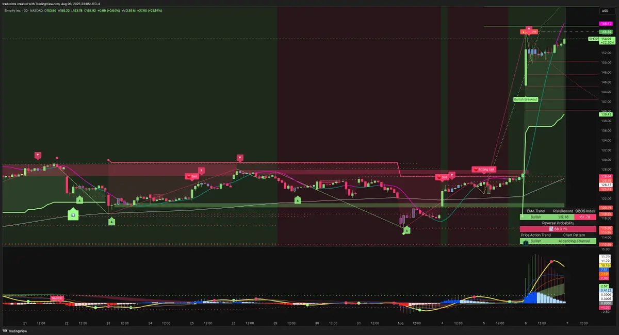Click the yellow 10.16 oscillator value label
Image resolution: width=619 pixels, height=335 pixels.
(606, 265)
